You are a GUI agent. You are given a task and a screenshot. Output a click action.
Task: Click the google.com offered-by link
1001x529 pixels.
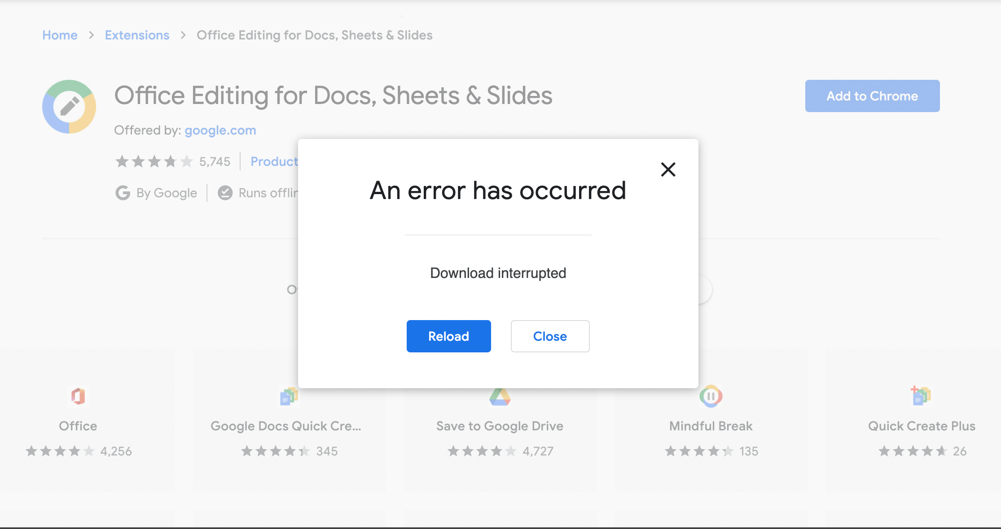tap(220, 130)
